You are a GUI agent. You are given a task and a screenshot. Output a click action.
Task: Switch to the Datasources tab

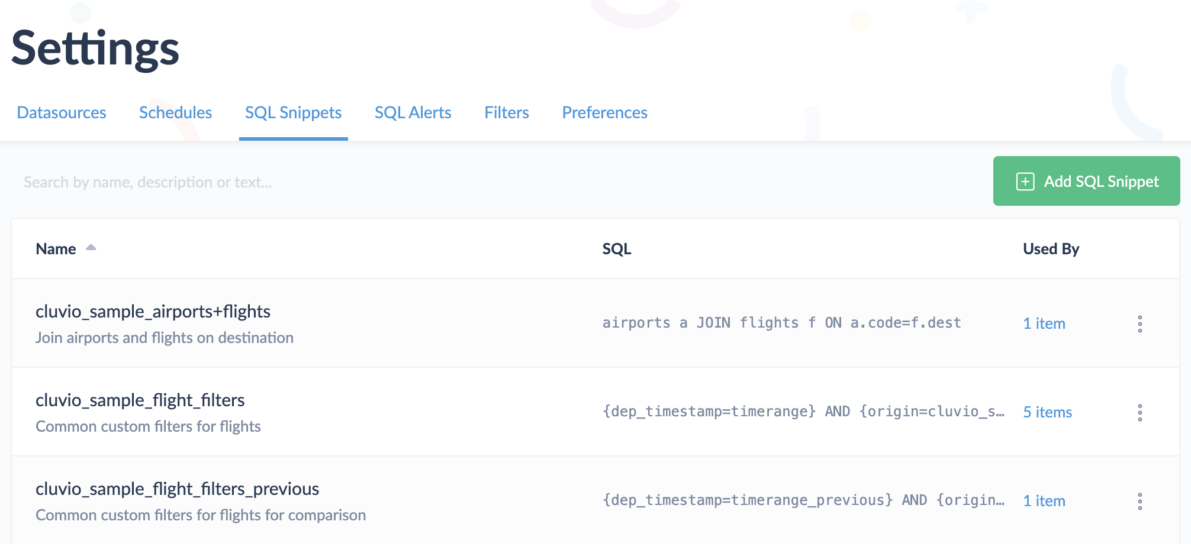pos(62,112)
